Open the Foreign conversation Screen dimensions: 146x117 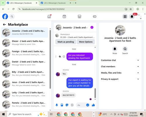pyautogui.click(x=25, y=53)
